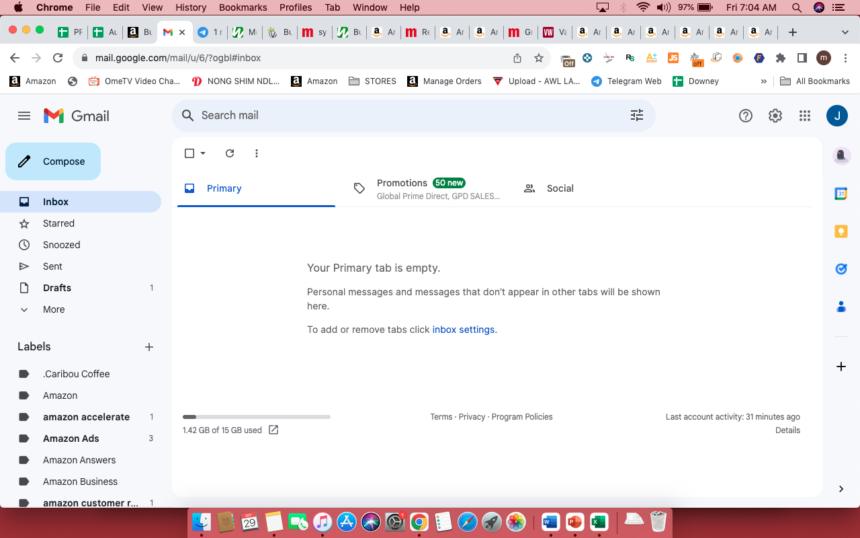Image resolution: width=860 pixels, height=538 pixels.
Task: Open the Starred folder
Action: click(81, 223)
